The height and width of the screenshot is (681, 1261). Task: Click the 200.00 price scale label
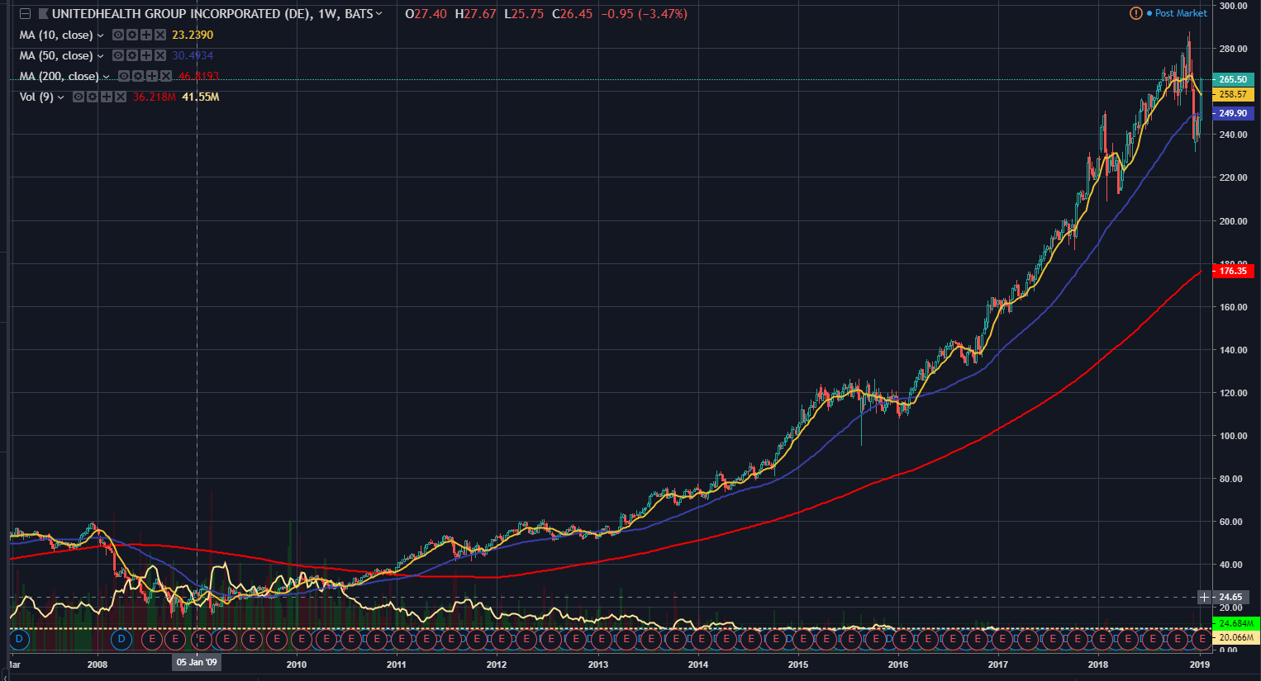click(1233, 221)
